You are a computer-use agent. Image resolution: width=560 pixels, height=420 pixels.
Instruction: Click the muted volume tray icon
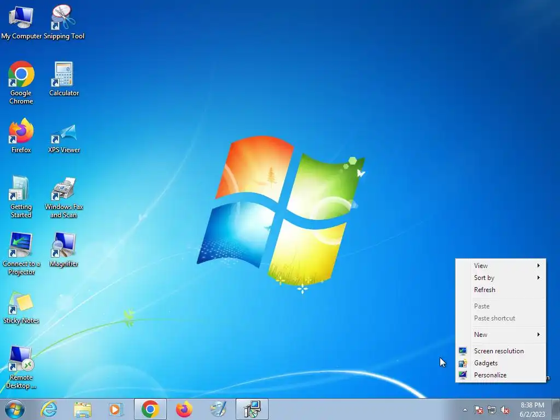505,410
